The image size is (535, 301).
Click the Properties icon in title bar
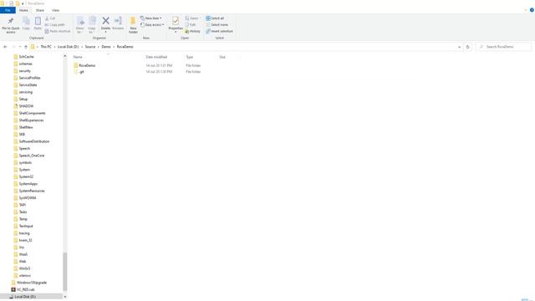coord(11,3)
